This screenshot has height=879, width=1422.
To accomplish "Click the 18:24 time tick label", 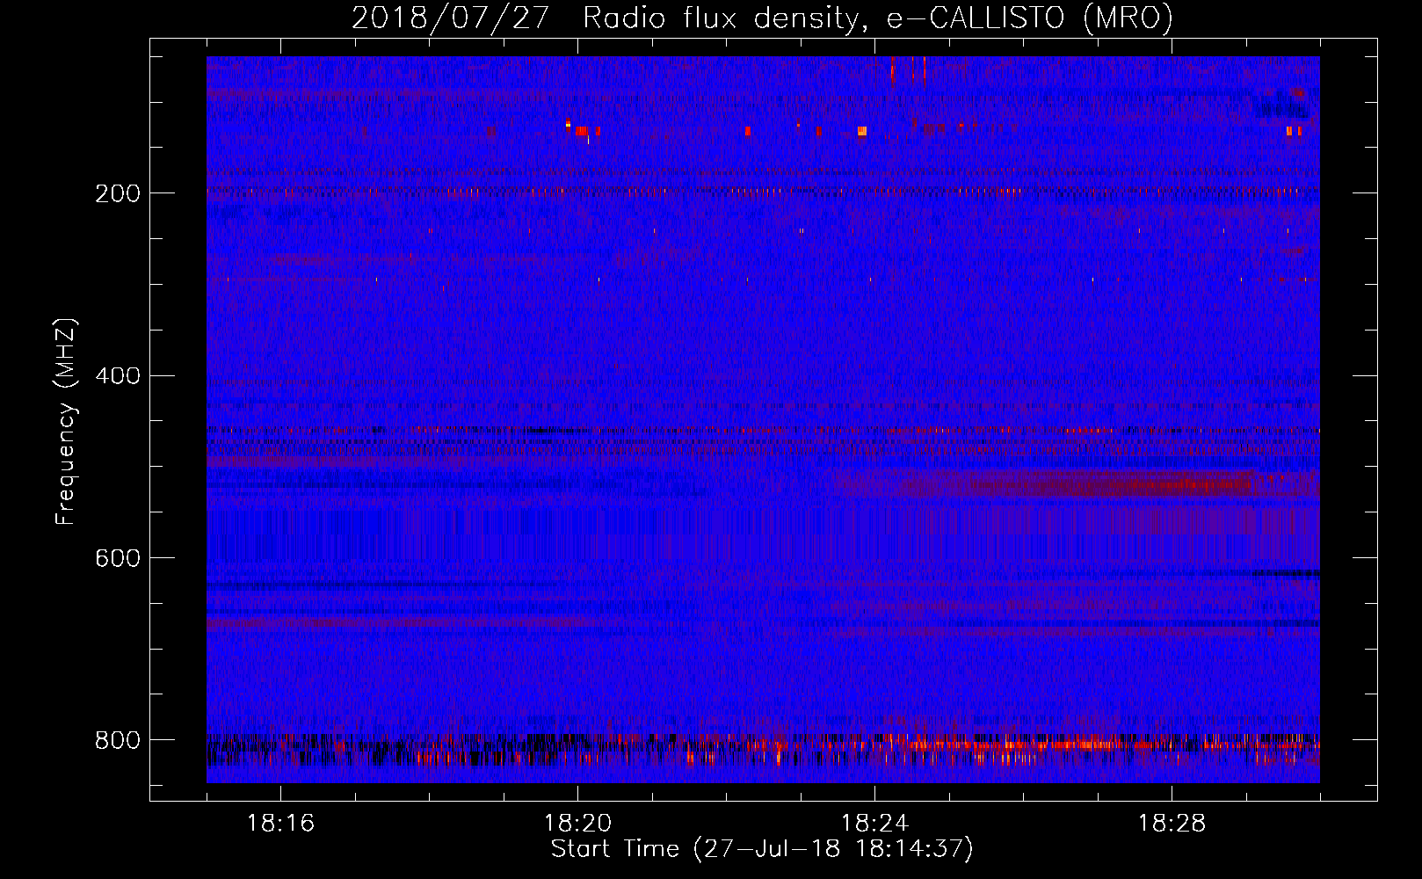I will [x=874, y=824].
